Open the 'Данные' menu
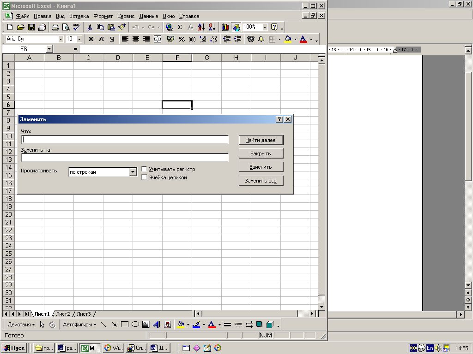 (149, 16)
